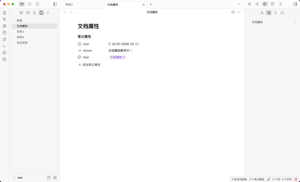Open the command palette ribbon icon
Image resolution: width=300 pixels, height=182 pixels.
coord(4,46)
